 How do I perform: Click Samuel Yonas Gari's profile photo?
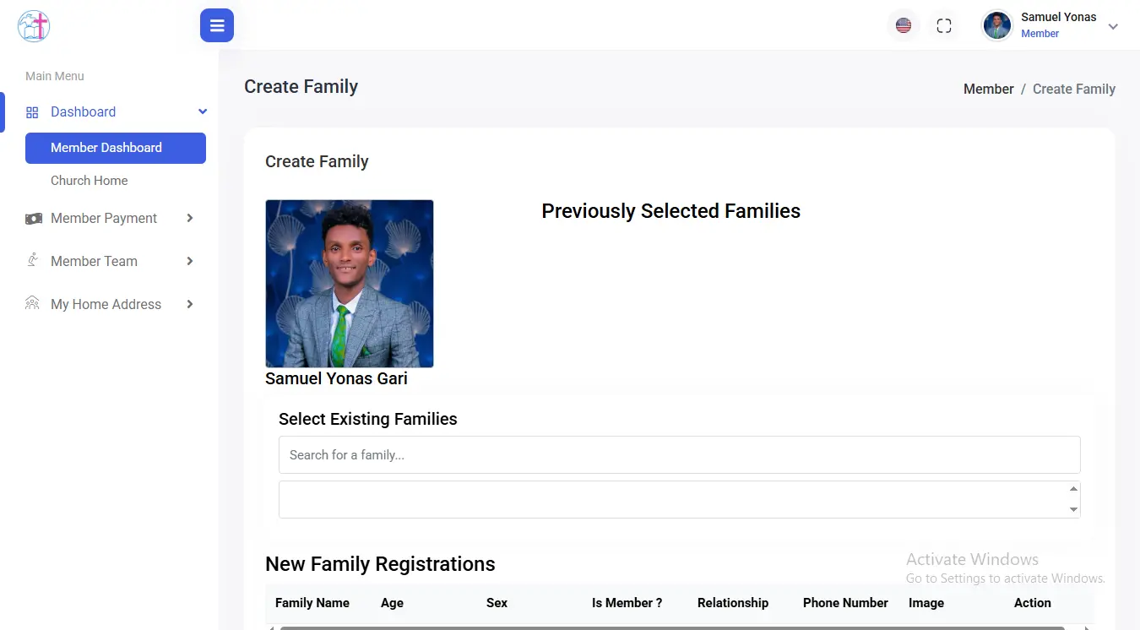(x=349, y=283)
